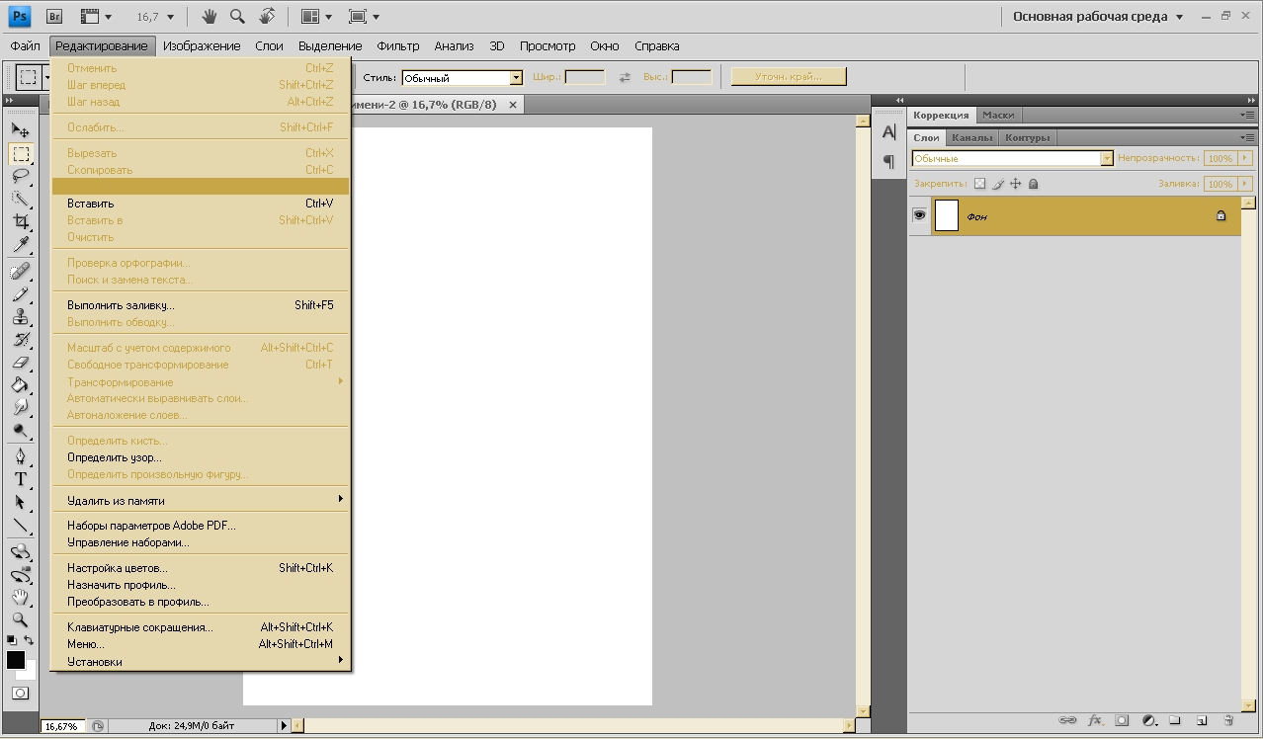Select the Clone Stamp tool
The height and width of the screenshot is (739, 1263).
pyautogui.click(x=20, y=316)
